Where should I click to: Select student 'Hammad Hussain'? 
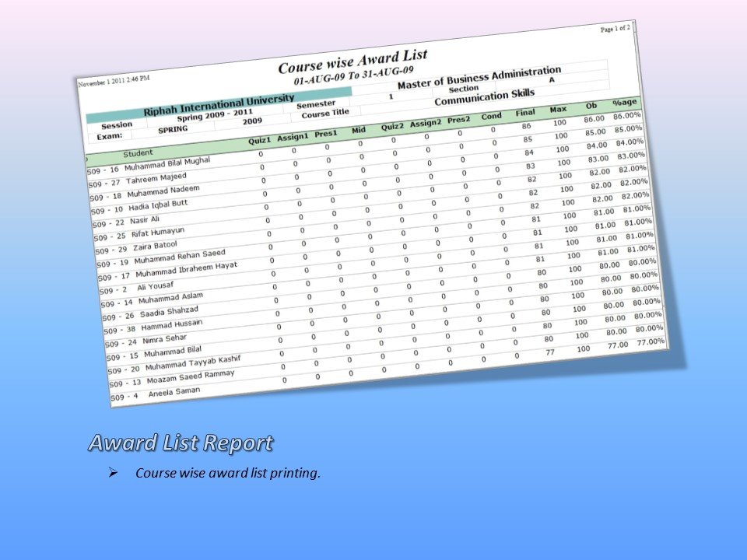point(172,325)
